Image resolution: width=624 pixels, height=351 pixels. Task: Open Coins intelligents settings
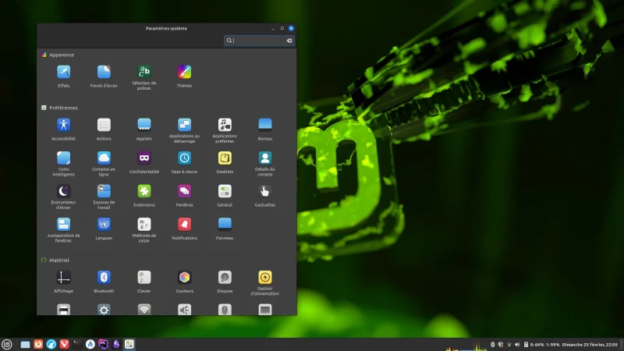coord(63,164)
